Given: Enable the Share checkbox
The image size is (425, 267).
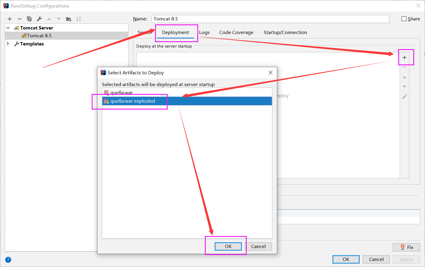Looking at the screenshot, I should click(x=403, y=18).
